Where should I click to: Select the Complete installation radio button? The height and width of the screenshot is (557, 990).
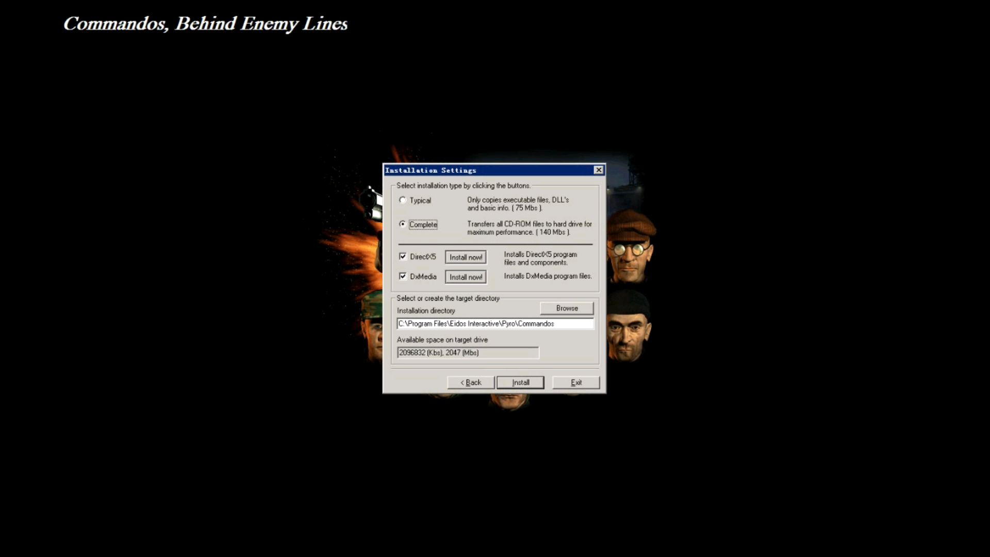point(403,224)
